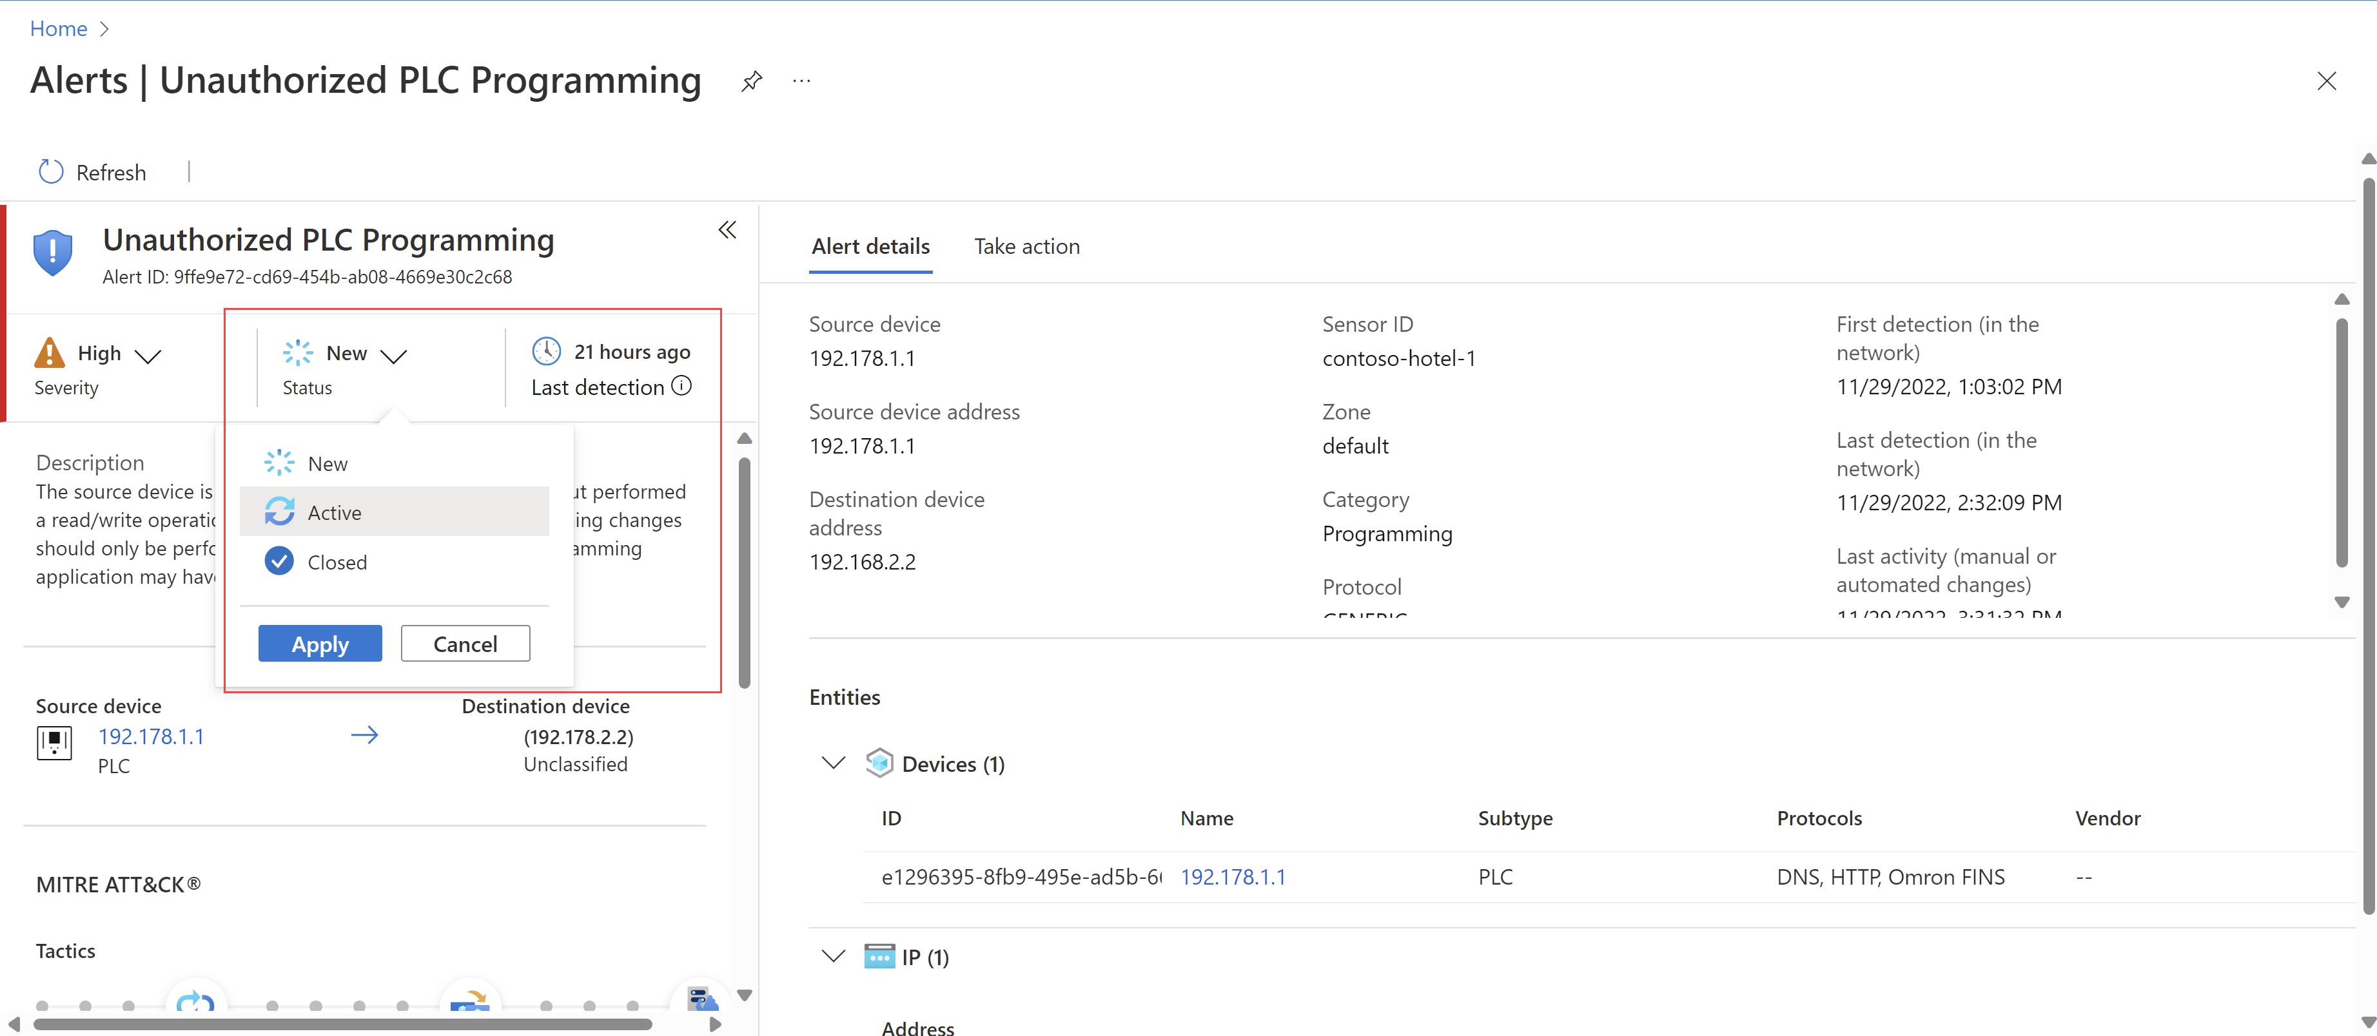Click the Apply button
Screen dimensions: 2377x1036
tap(319, 644)
